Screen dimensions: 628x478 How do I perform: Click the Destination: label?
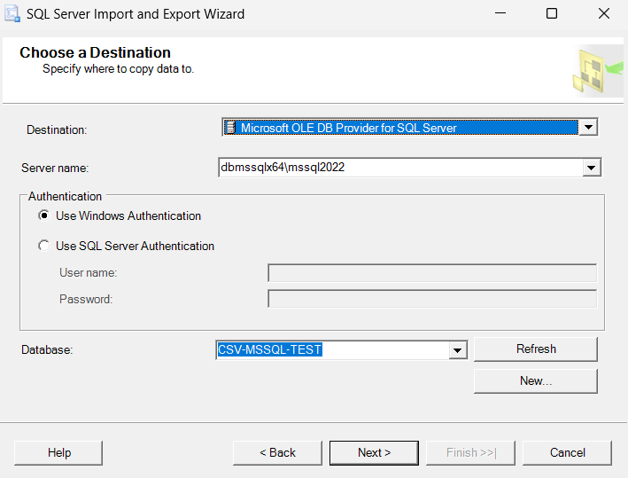[x=57, y=130]
